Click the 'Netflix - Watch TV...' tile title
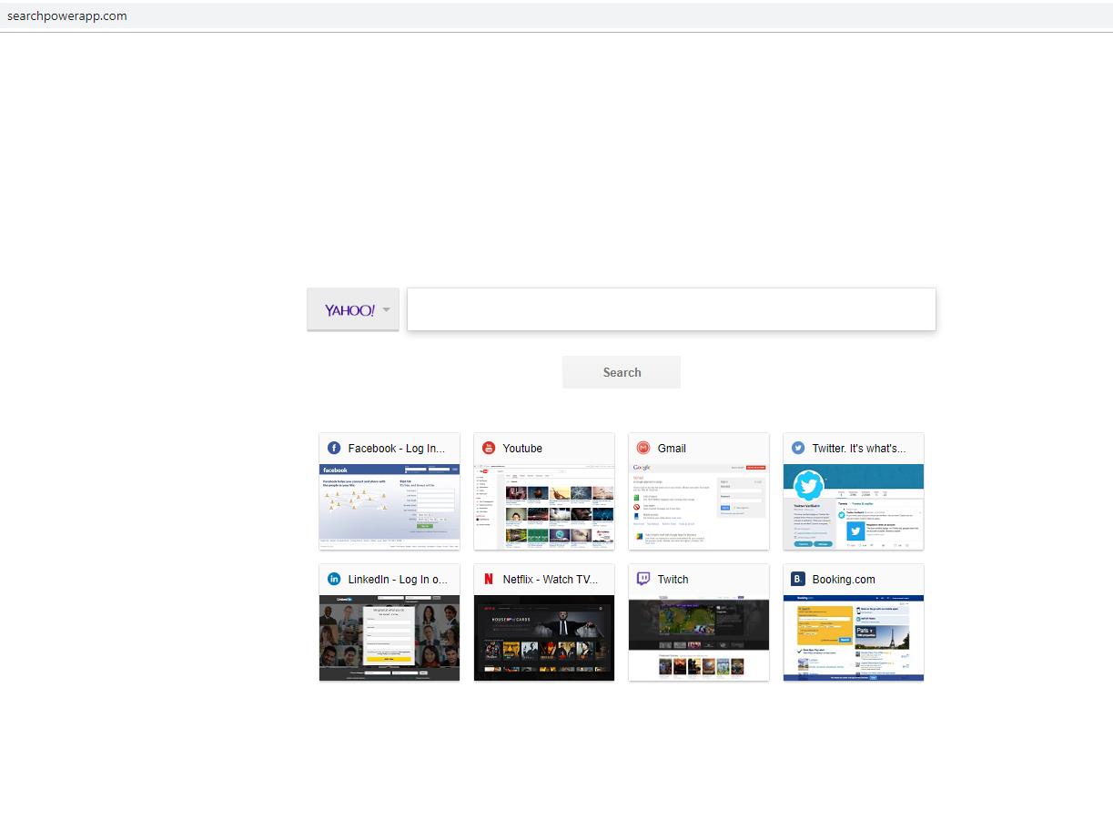This screenshot has width=1113, height=819. [x=551, y=580]
